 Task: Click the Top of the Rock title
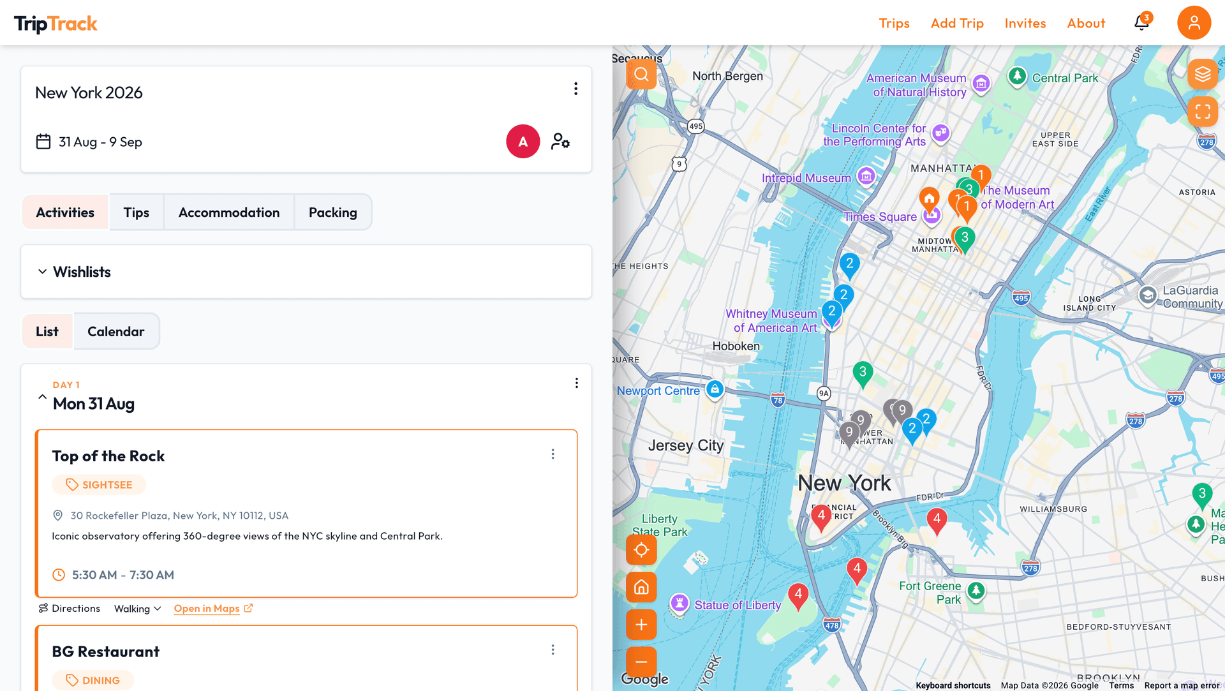coord(108,456)
